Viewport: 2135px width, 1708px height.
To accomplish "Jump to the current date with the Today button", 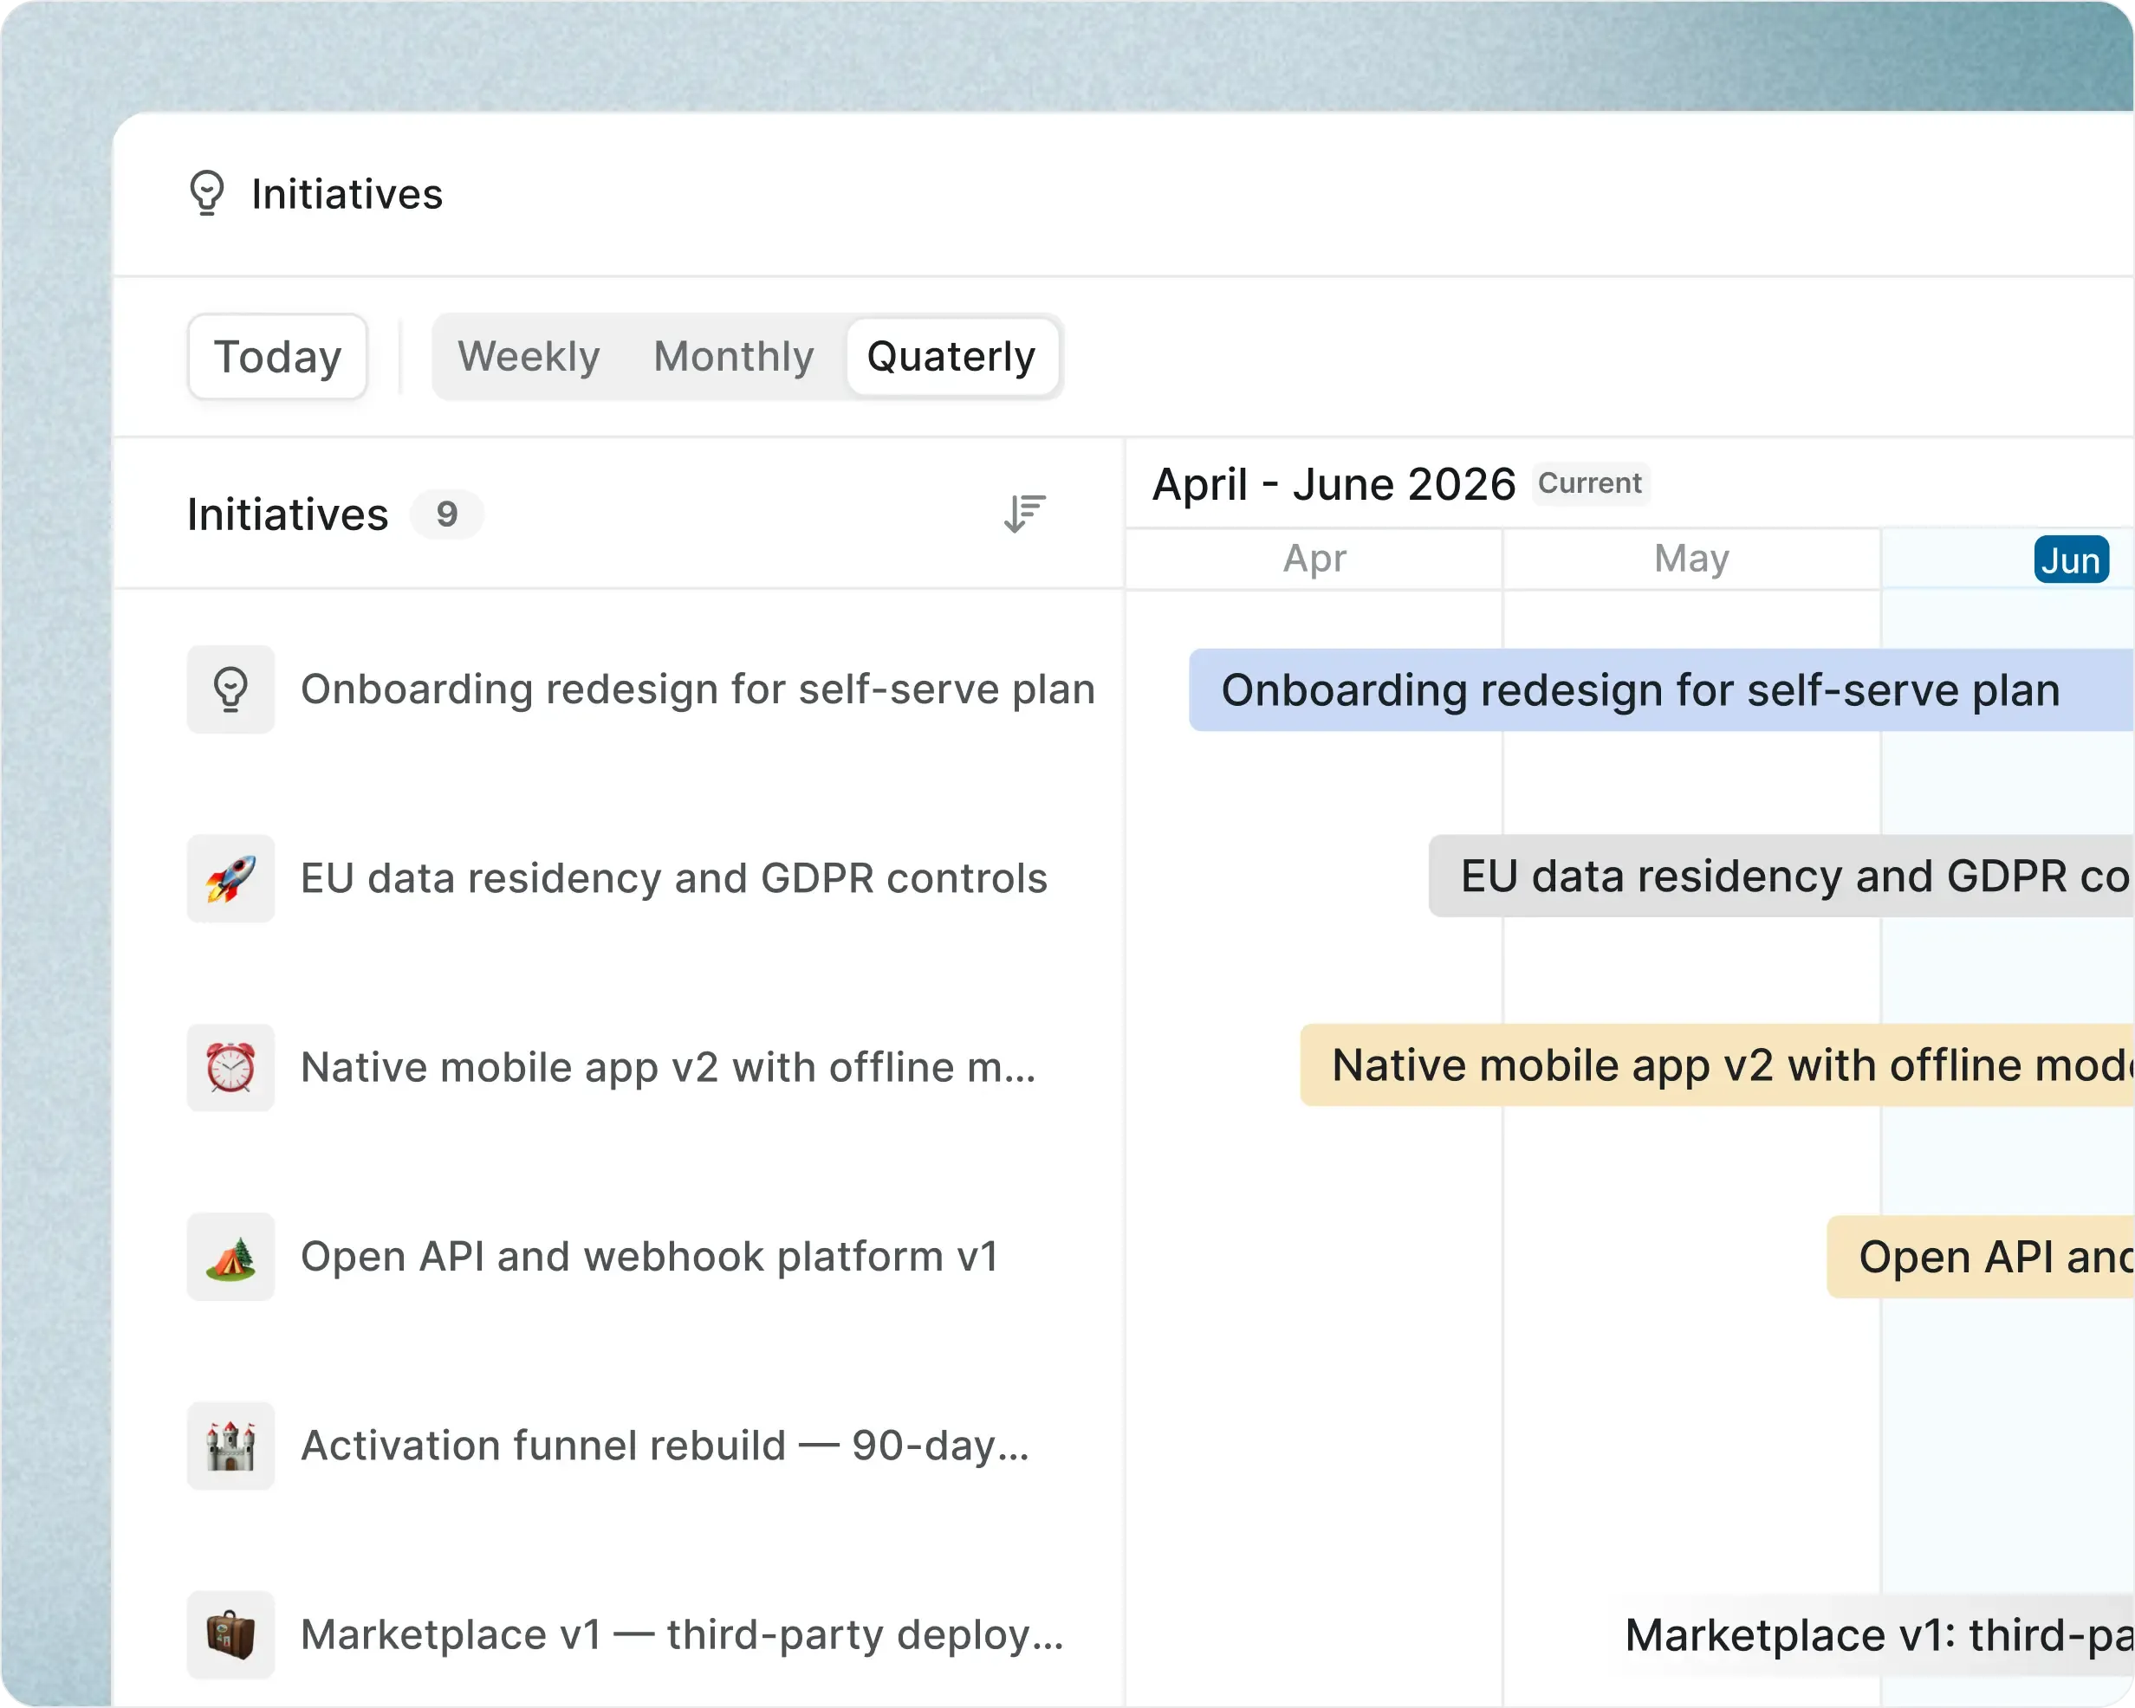I will pos(277,357).
